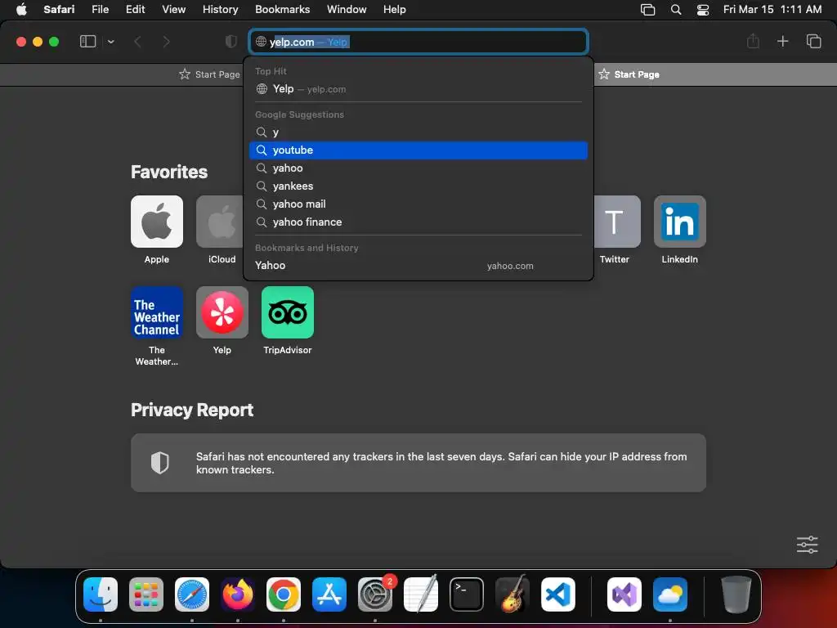This screenshot has width=837, height=628.
Task: Choose the 'y' Google suggestion
Action: click(x=418, y=132)
